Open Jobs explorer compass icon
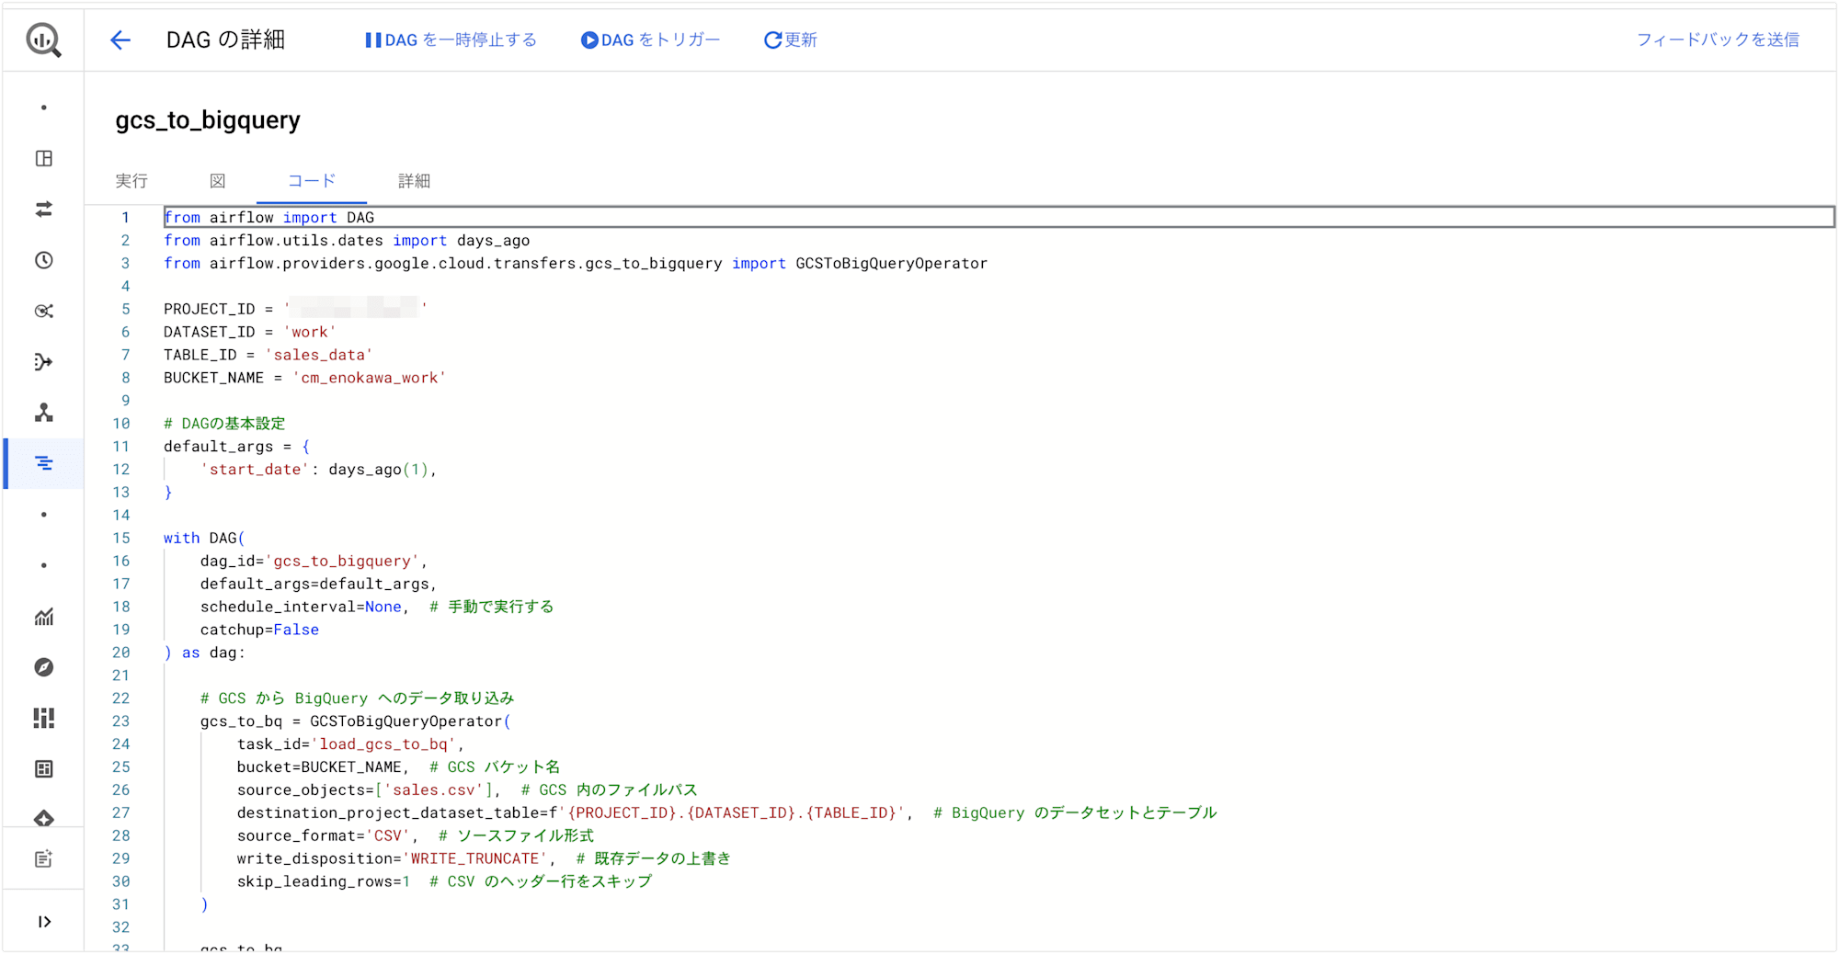1839x954 pixels. point(43,667)
